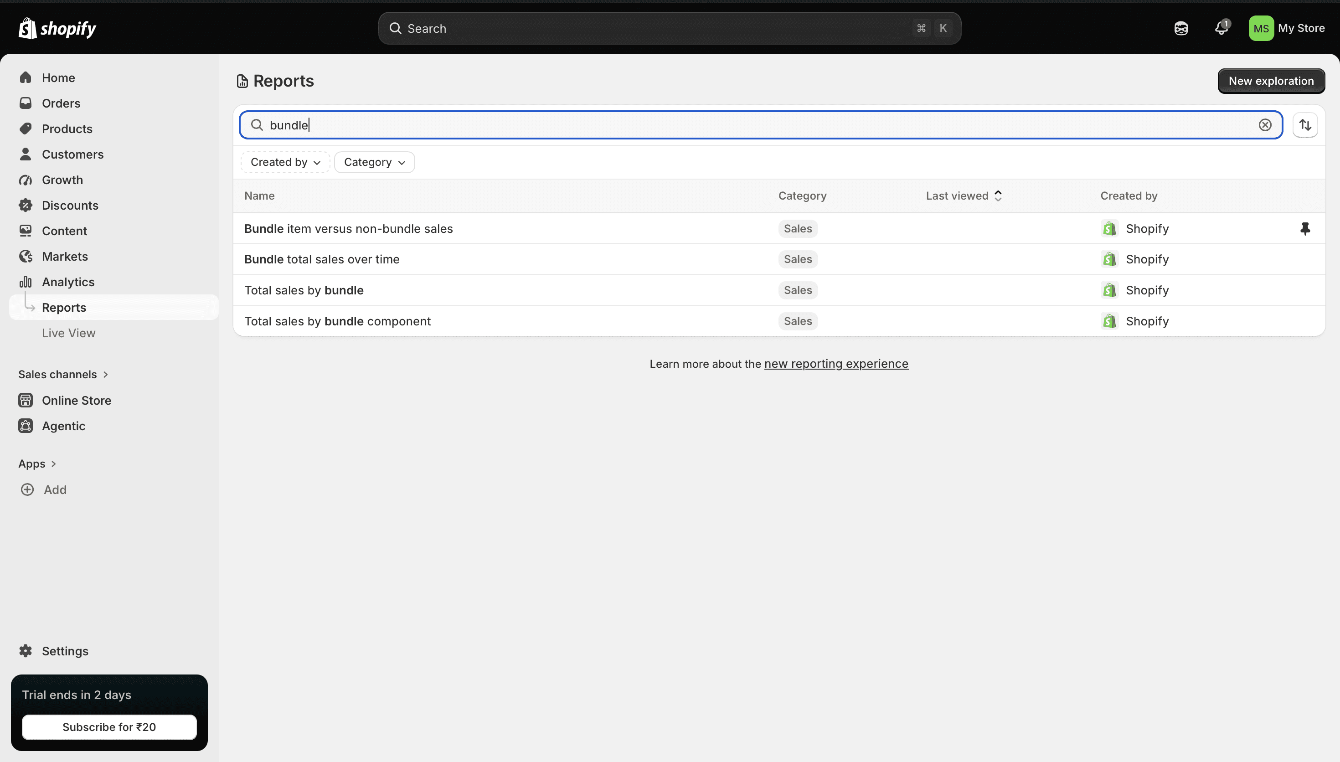Viewport: 1340px width, 762px height.
Task: Click the bundle reports search field
Action: 761,124
